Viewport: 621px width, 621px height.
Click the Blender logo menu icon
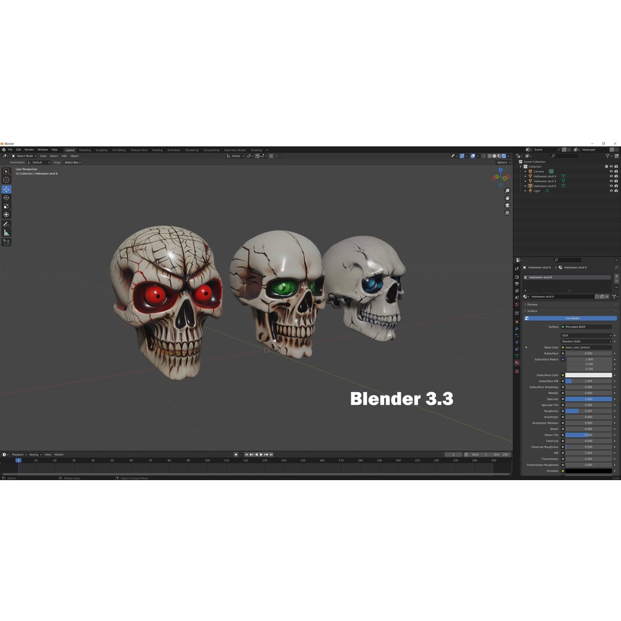tap(3, 149)
